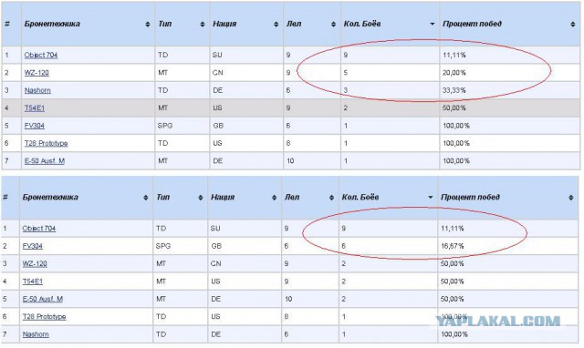The height and width of the screenshot is (348, 584).
Task: Sort upper table by Лвл arrows
Action: (333, 25)
